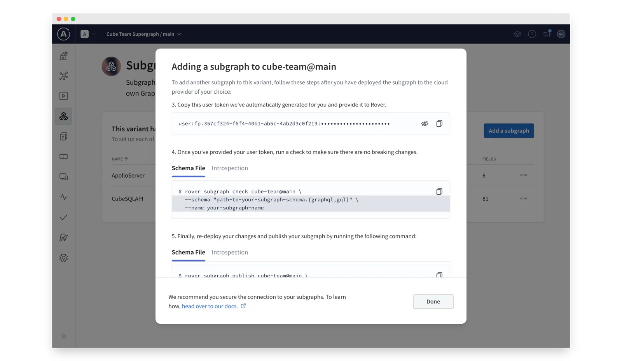Select Introspection tab under step 5
The image size is (622, 361).
pos(230,252)
